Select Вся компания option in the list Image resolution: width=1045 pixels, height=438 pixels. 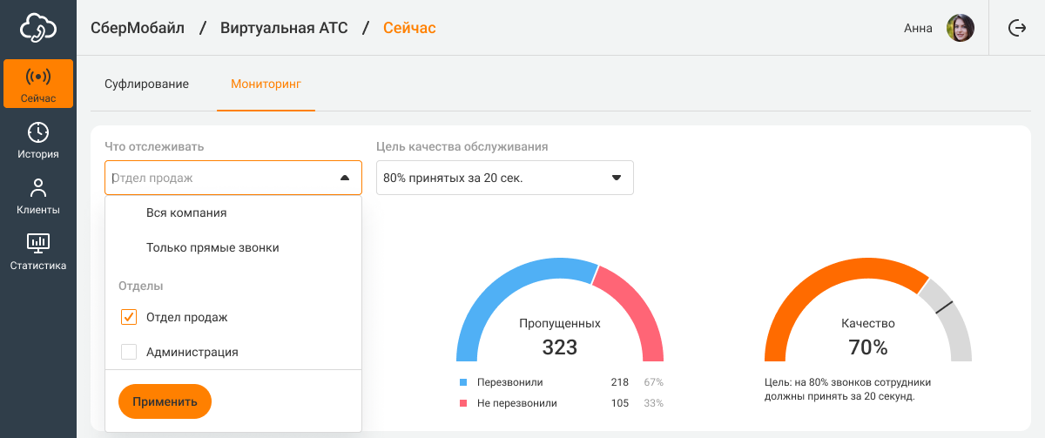[x=186, y=213]
